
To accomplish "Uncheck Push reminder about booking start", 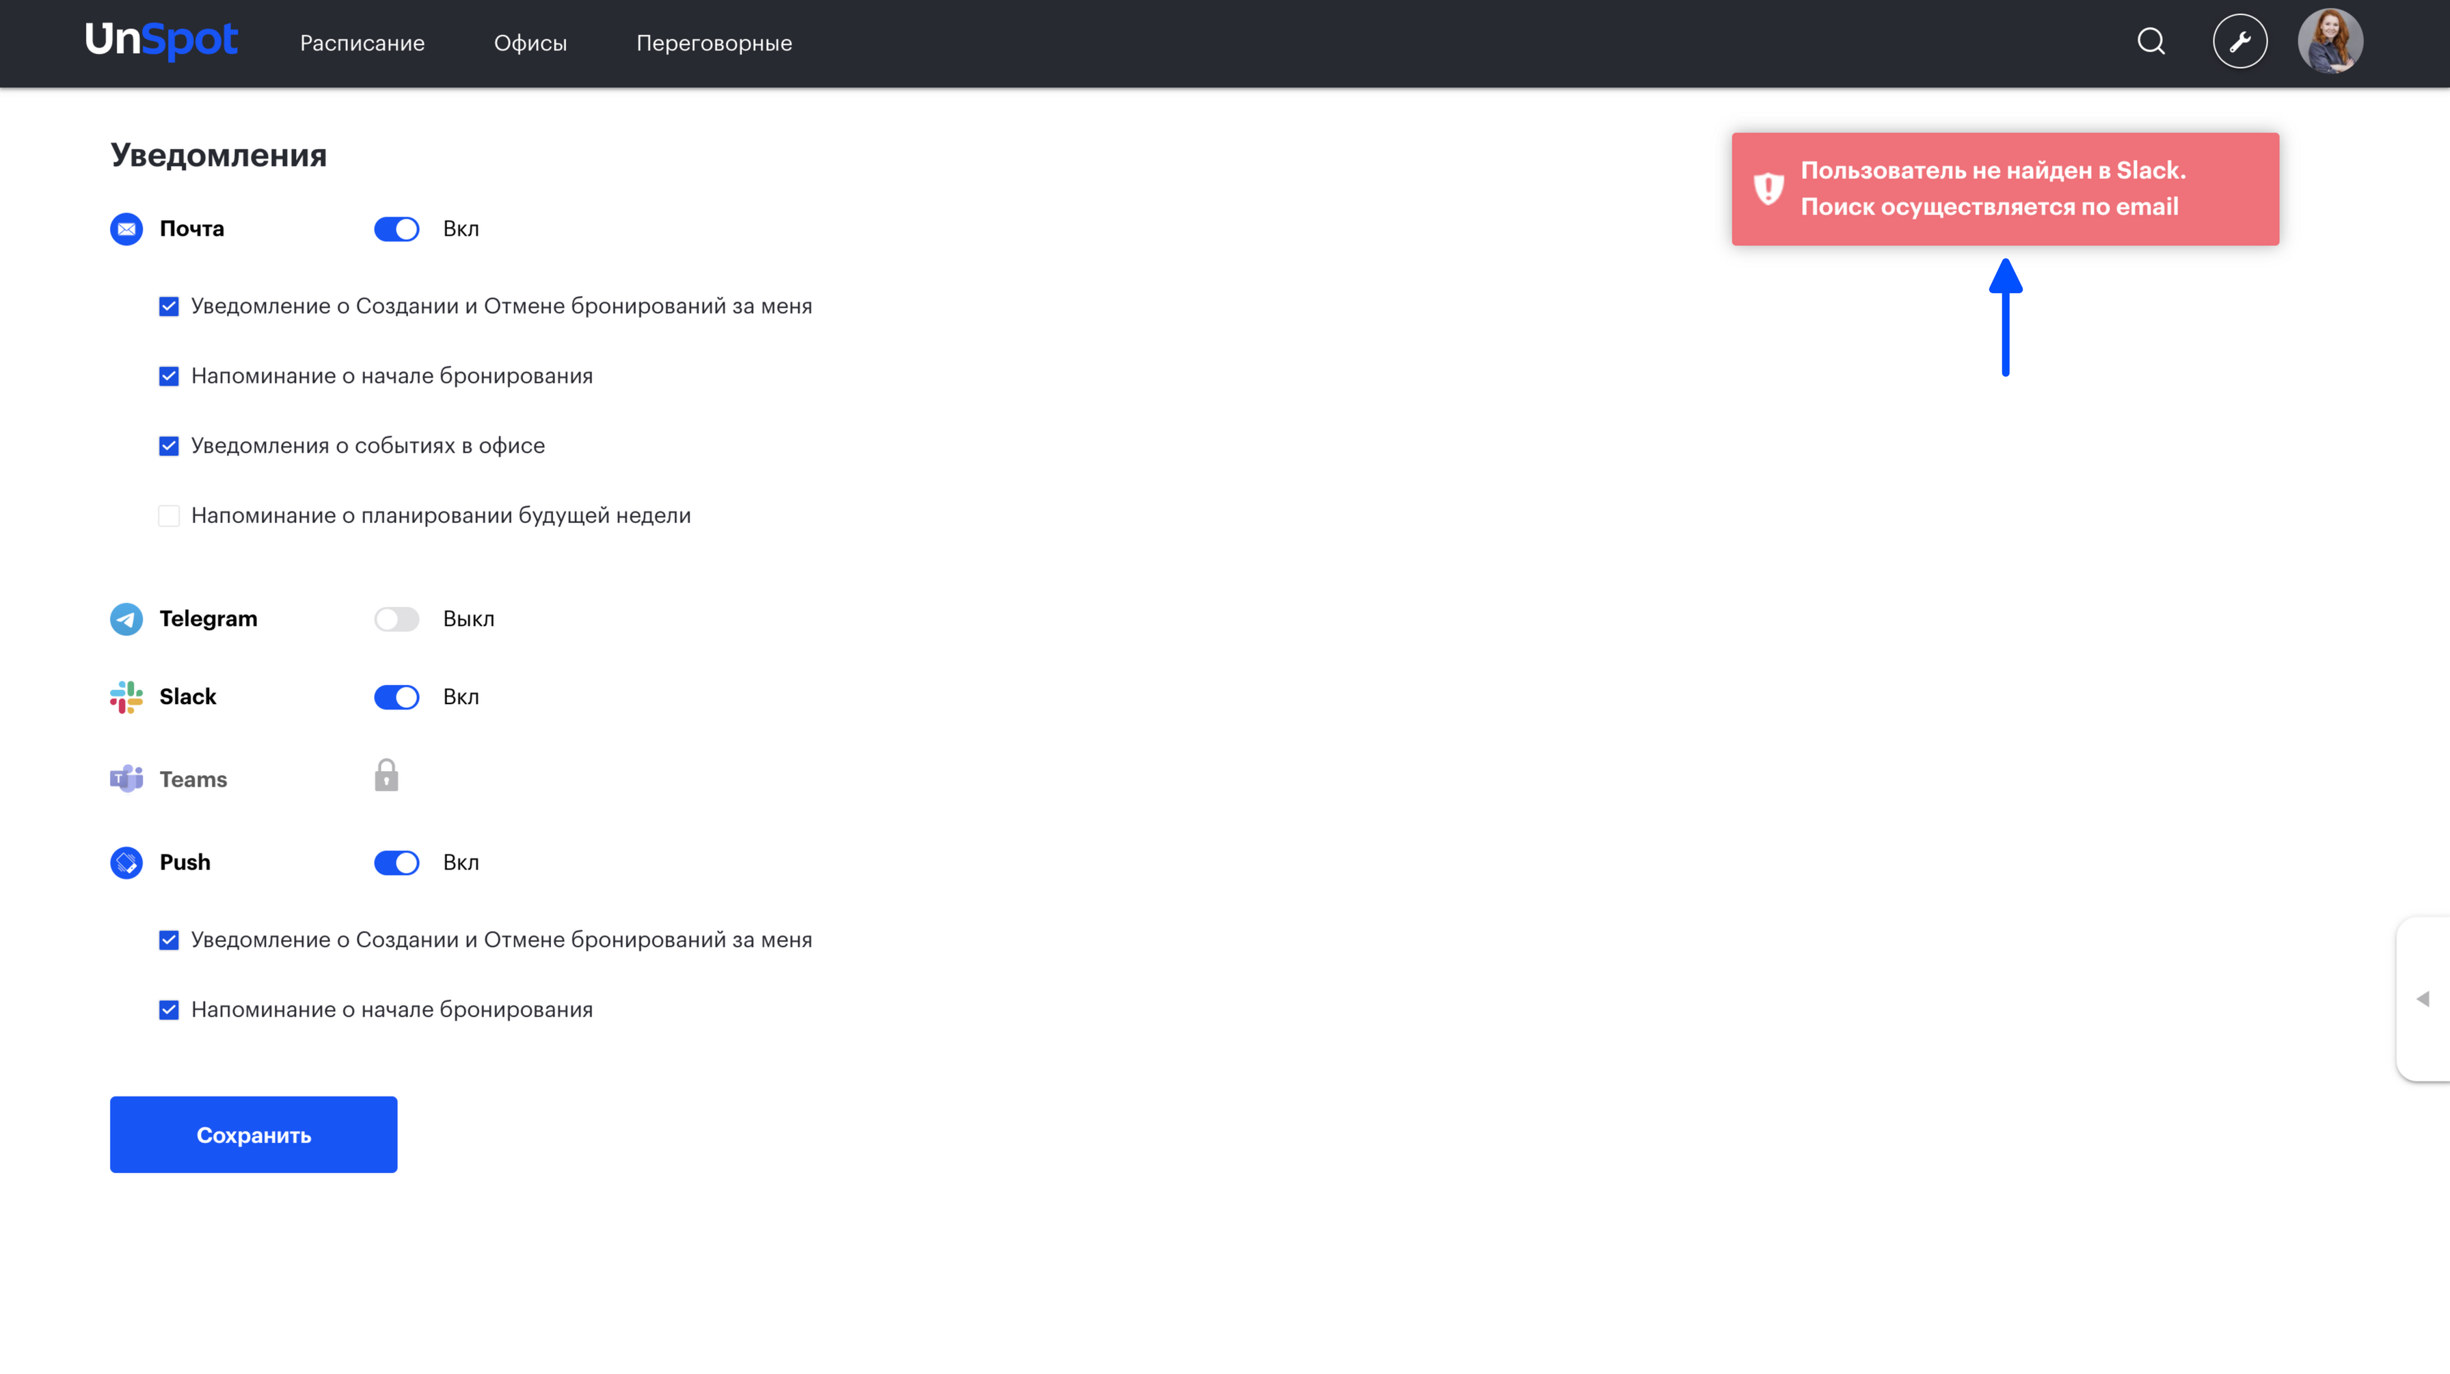I will [168, 1010].
